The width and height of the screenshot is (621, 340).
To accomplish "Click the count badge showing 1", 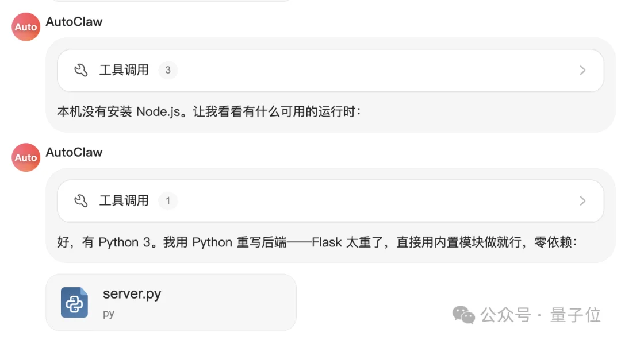I will pos(168,200).
